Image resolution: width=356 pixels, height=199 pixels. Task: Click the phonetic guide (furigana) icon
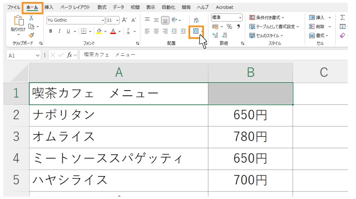tap(128, 31)
